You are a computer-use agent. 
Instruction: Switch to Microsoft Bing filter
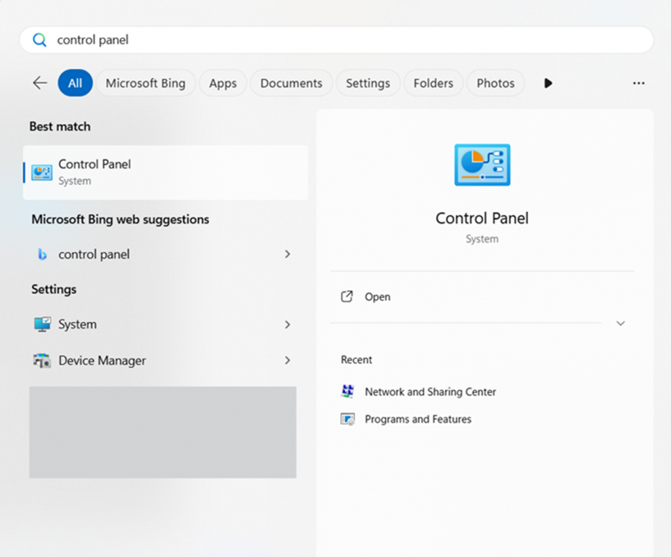point(145,83)
